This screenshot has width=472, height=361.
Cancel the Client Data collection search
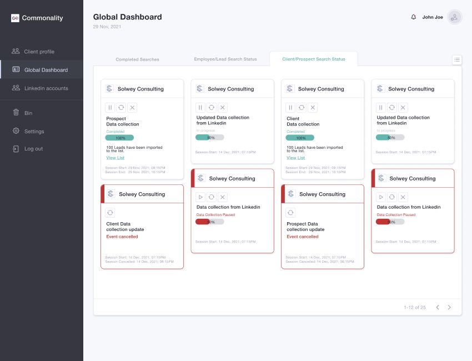[x=313, y=108]
